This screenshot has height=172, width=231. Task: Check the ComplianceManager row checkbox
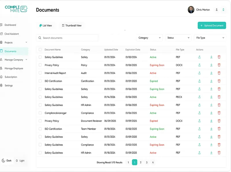40,113
